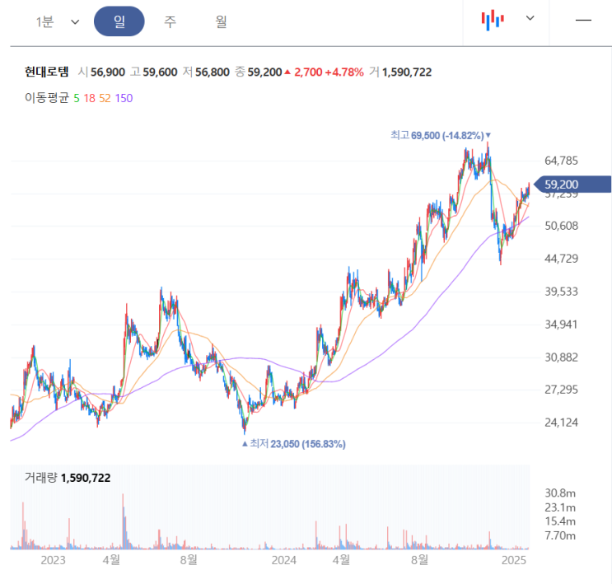Switch to the 월 (monthly) tab
The height and width of the screenshot is (584, 612).
pos(221,21)
